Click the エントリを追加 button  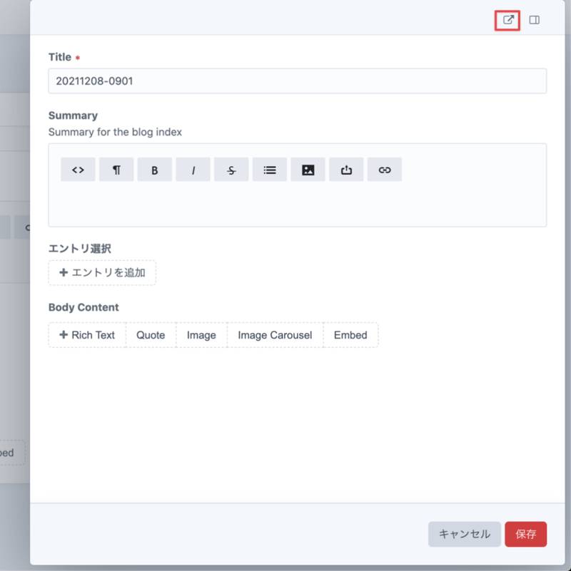(102, 272)
